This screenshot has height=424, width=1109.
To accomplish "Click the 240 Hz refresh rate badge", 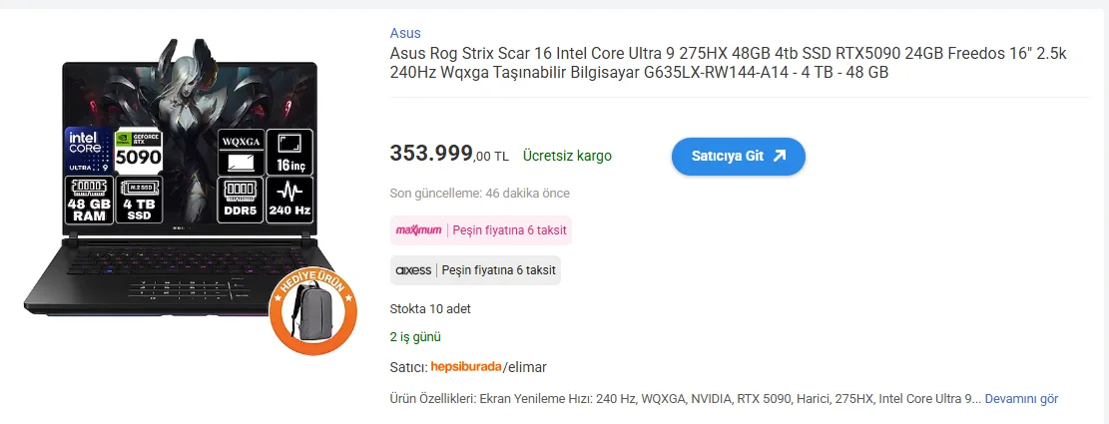I will point(289,201).
